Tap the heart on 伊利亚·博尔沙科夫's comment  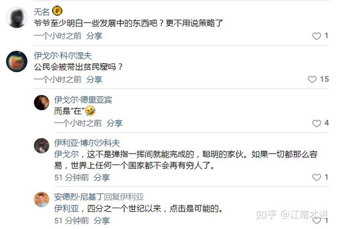316,177
